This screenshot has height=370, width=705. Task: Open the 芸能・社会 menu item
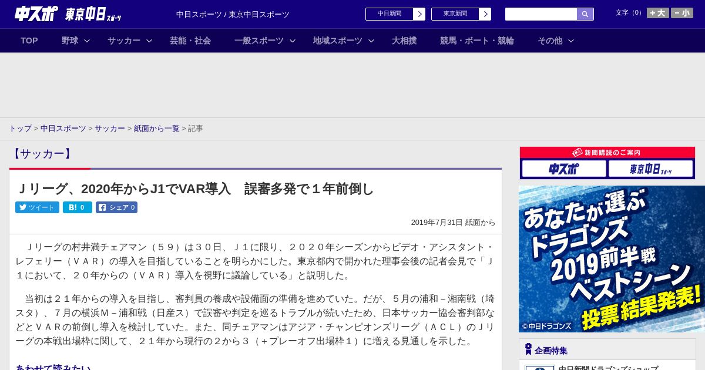point(190,41)
